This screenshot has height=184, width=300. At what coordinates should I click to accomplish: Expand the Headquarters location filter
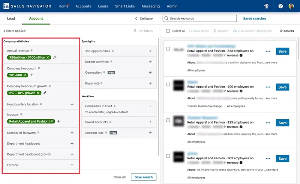[x=72, y=104]
